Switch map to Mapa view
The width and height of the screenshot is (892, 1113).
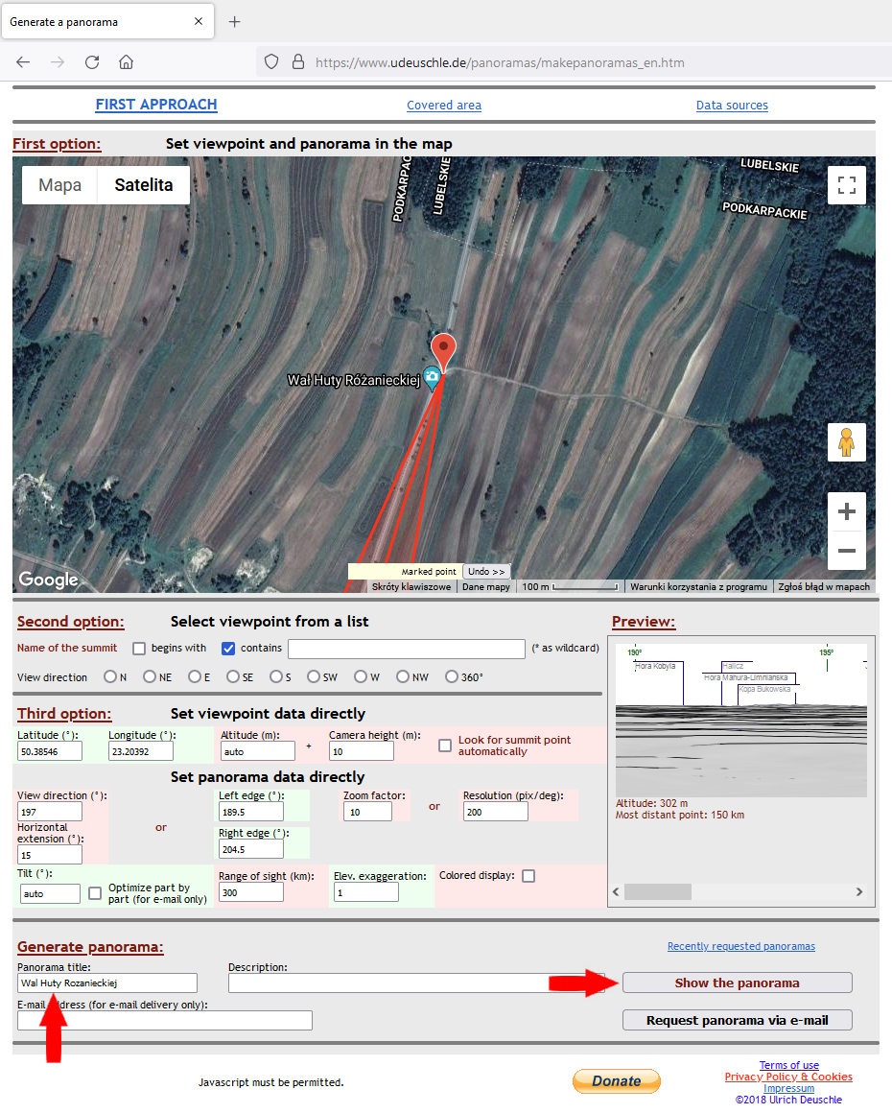(59, 185)
